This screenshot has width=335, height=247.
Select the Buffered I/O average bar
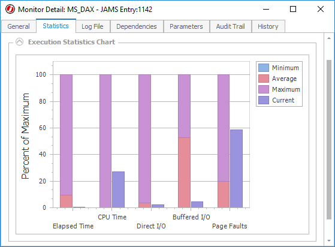[184, 173]
